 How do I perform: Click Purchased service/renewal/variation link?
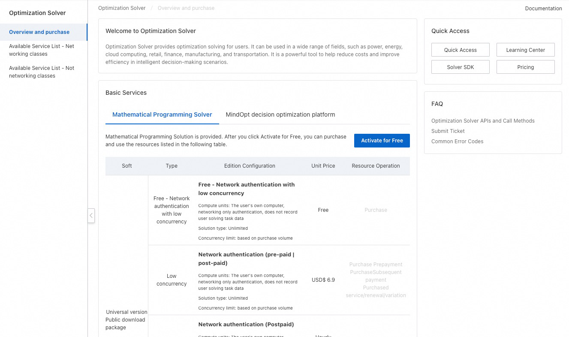[x=376, y=292]
